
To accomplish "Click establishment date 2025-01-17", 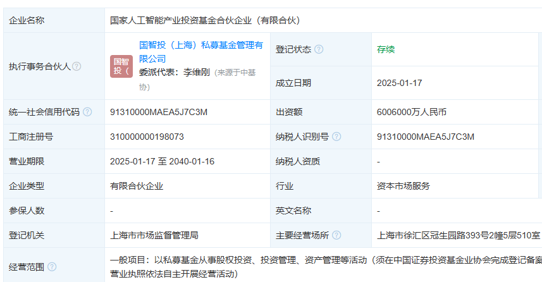I will point(399,83).
